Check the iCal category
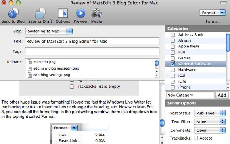The width and height of the screenshot is (230, 144). (x=173, y=76)
